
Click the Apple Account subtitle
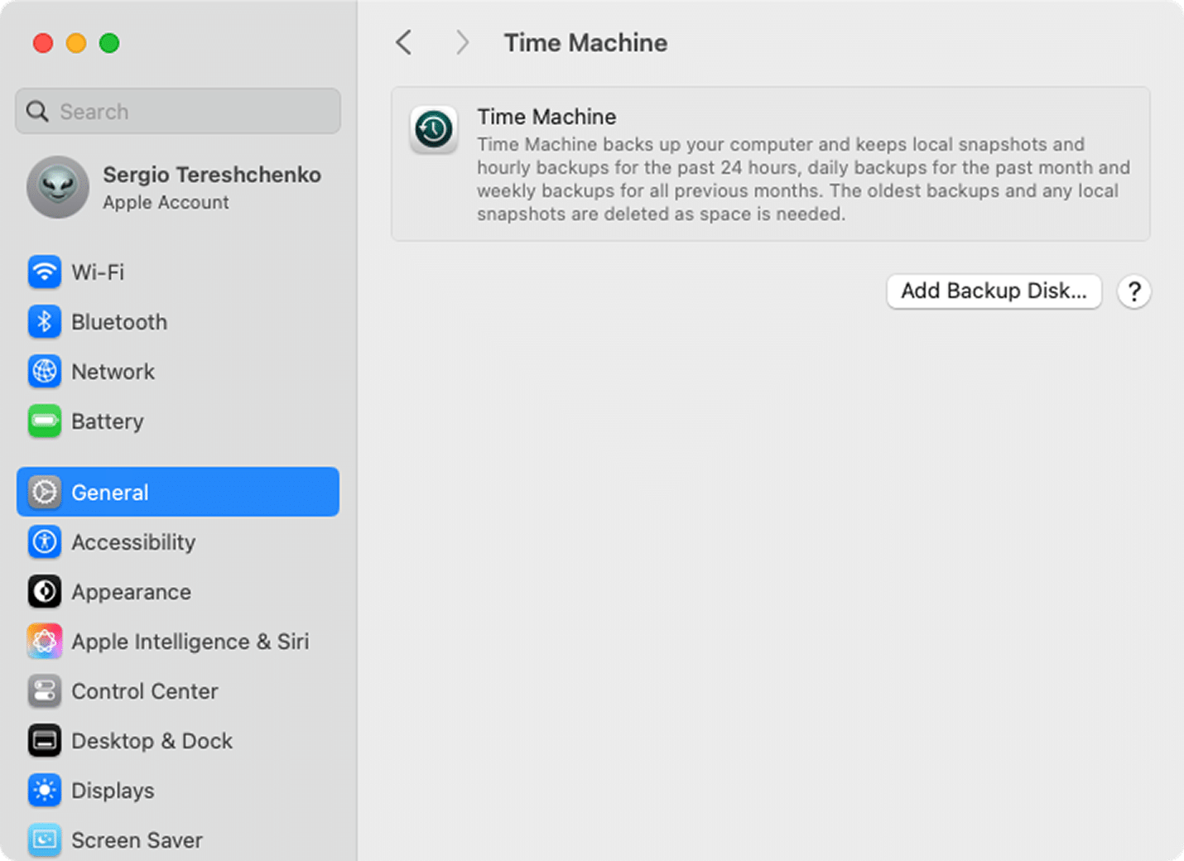pyautogui.click(x=166, y=203)
